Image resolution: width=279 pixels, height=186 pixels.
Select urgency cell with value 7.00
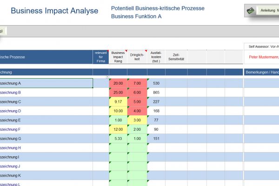tap(137, 83)
